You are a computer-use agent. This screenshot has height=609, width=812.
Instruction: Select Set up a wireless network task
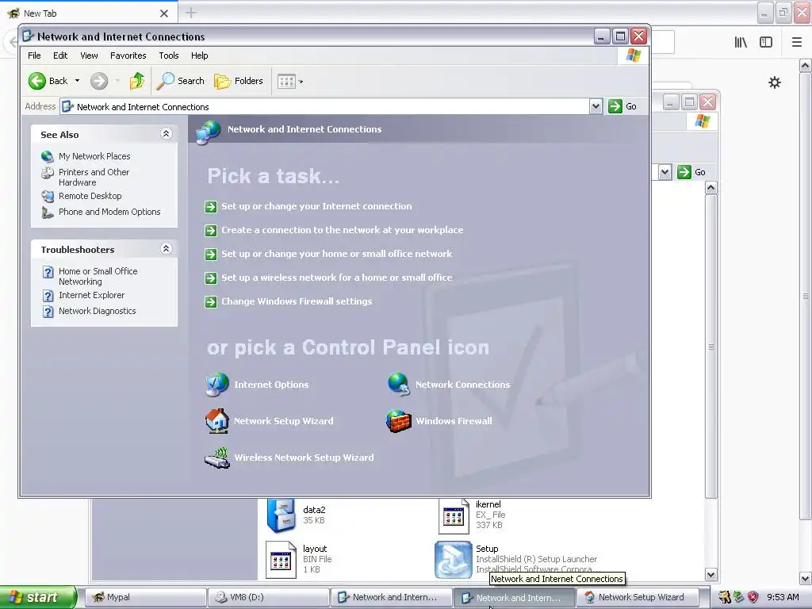coord(336,278)
